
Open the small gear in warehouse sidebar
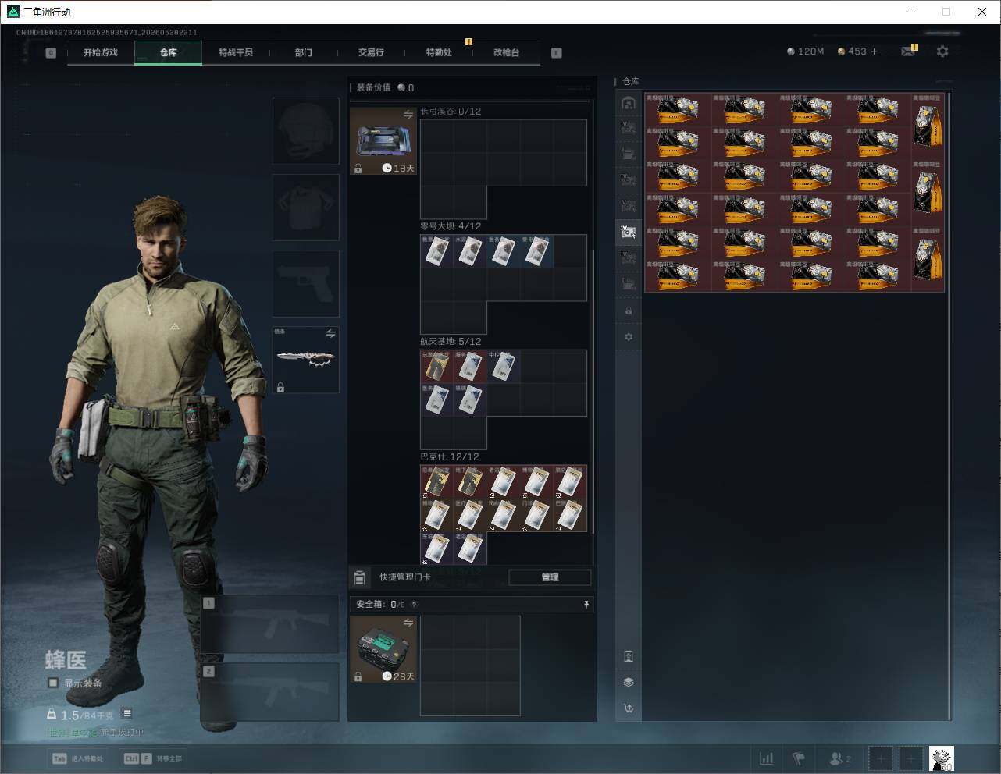629,336
